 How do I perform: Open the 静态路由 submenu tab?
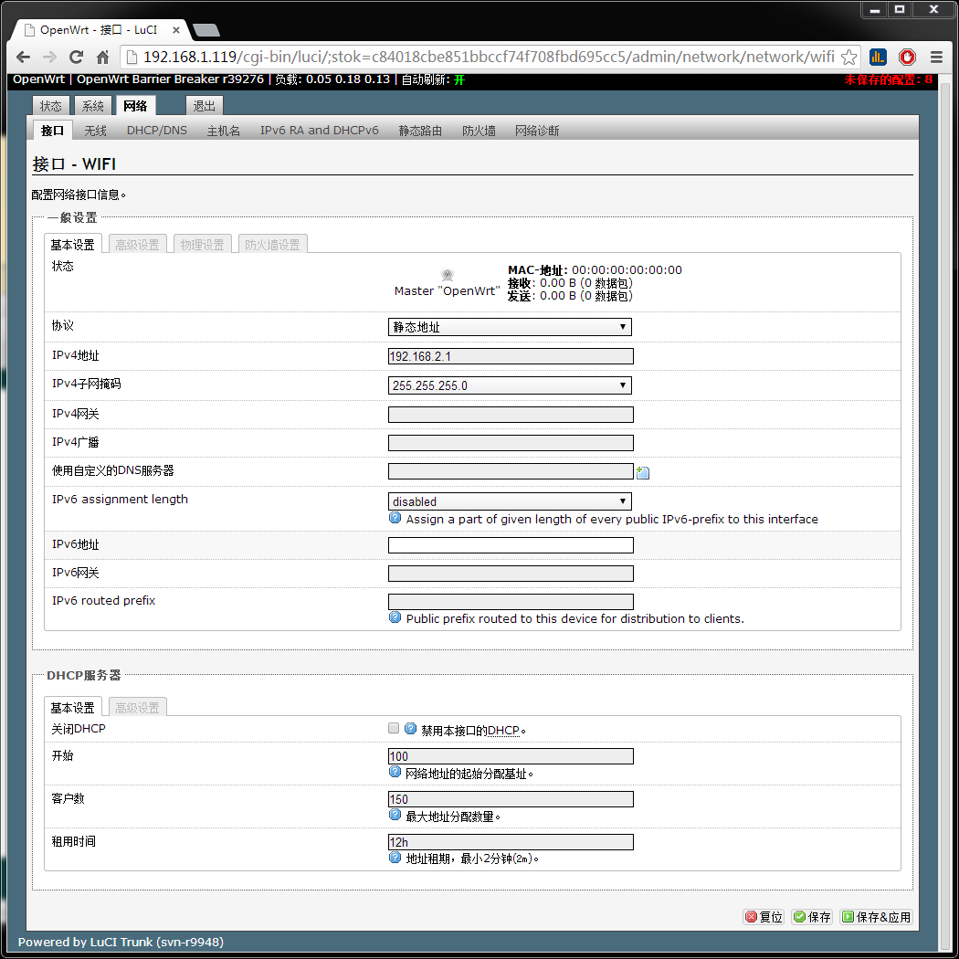coord(420,131)
